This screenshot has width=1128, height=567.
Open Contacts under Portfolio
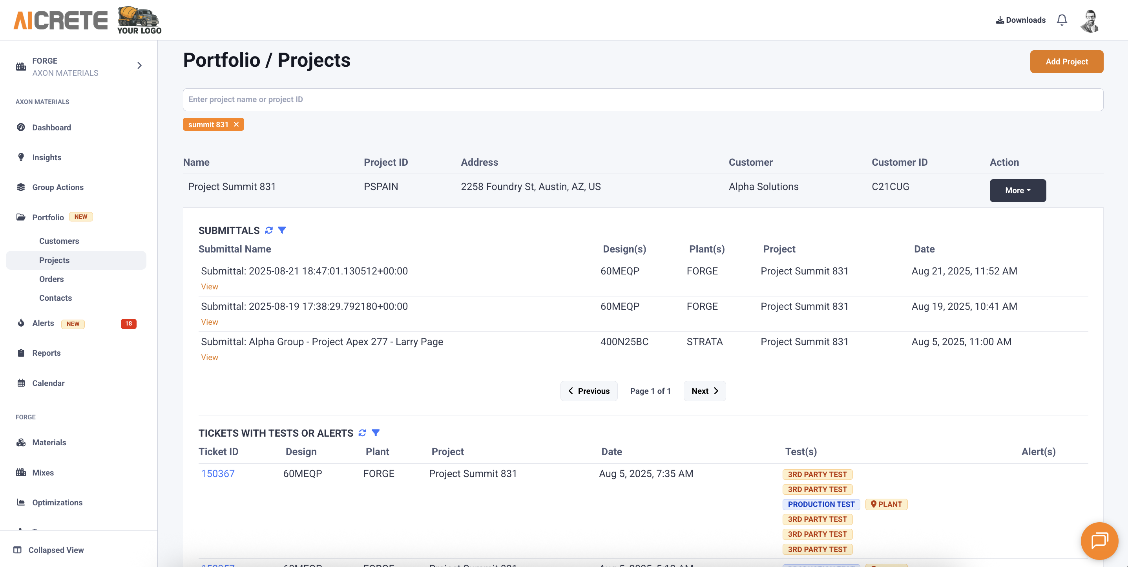[x=56, y=298]
